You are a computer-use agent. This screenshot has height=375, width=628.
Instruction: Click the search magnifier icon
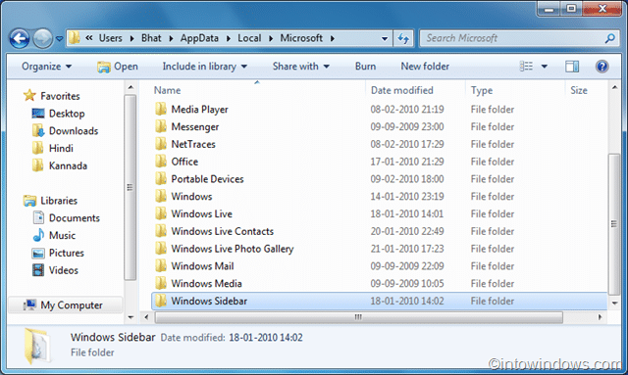610,38
